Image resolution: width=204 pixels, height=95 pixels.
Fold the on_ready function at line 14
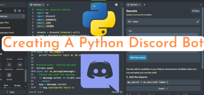[x=35, y=52]
